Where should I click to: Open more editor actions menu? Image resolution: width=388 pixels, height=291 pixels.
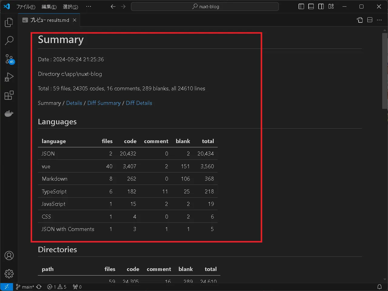click(380, 20)
